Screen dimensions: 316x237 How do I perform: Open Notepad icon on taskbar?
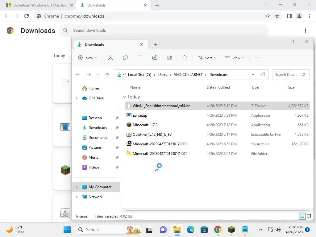click(x=245, y=230)
